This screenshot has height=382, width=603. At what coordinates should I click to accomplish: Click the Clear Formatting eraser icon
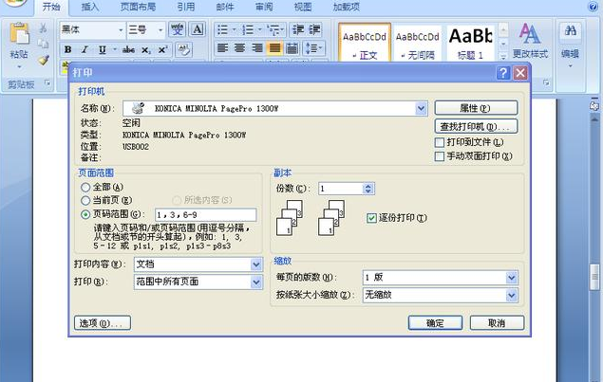click(184, 49)
